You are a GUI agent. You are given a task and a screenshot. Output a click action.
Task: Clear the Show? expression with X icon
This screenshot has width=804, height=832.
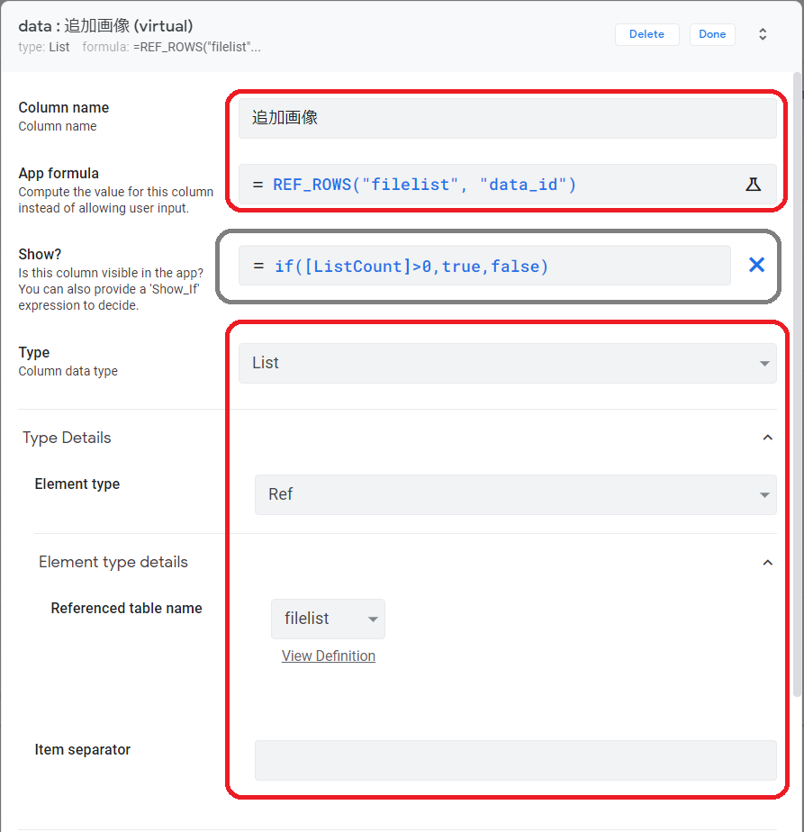point(756,265)
